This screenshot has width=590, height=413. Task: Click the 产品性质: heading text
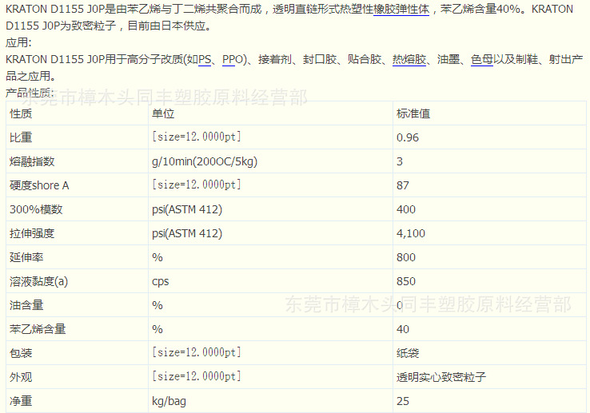pos(30,93)
